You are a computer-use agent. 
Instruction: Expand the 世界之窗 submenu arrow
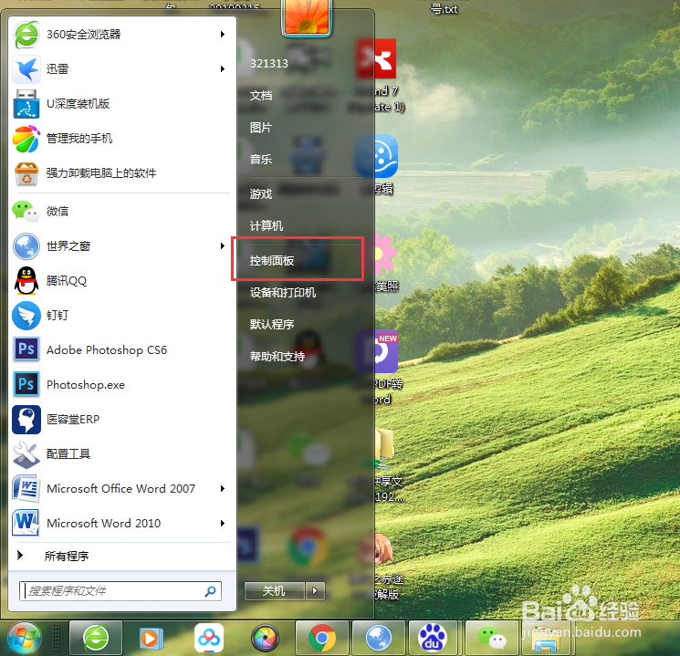(223, 246)
